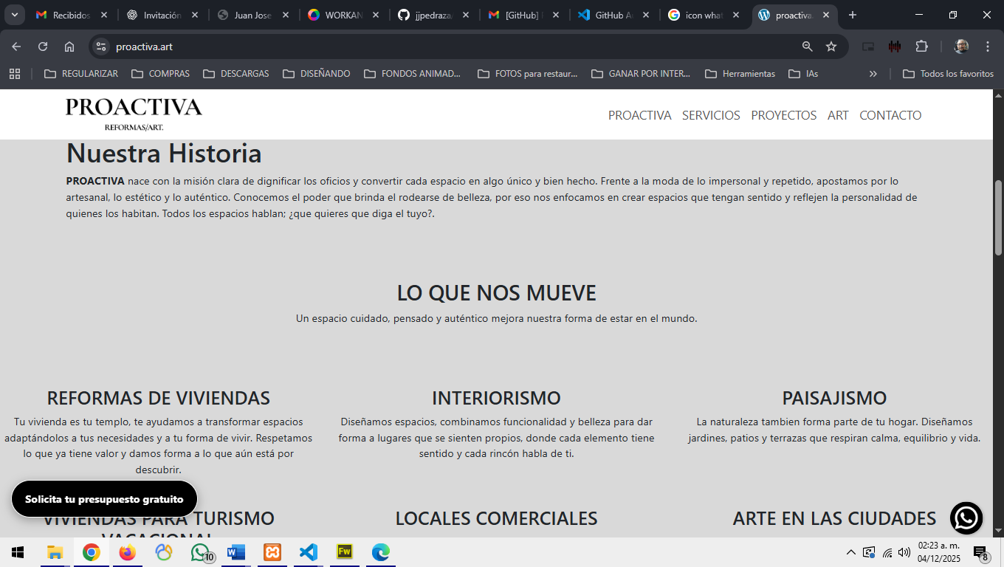Reload the page with the refresh icon
Image resolution: width=1004 pixels, height=567 pixels.
(43, 47)
